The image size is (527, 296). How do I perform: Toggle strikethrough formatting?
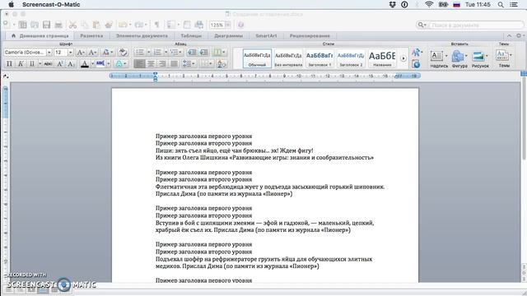click(x=48, y=63)
